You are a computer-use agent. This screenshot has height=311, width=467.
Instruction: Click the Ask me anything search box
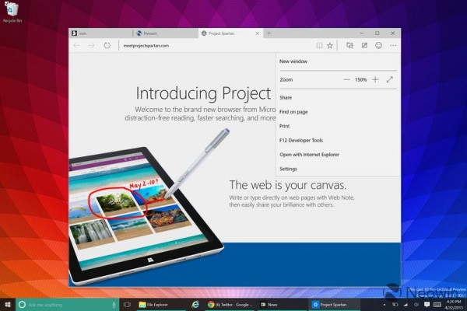point(67,305)
